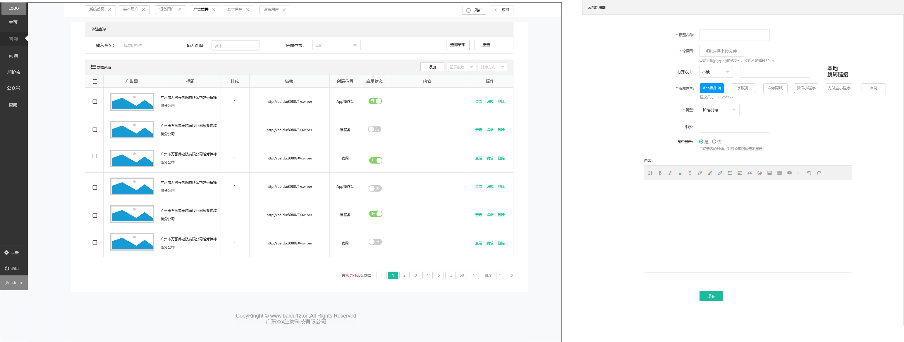Open the emoji picker in the editor
This screenshot has height=342, width=904.
pos(759,173)
